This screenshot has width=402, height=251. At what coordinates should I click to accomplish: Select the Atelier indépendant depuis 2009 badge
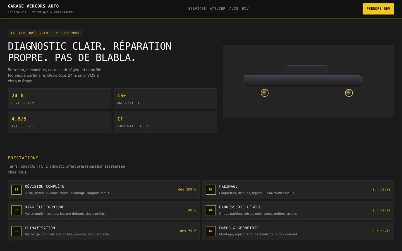pyautogui.click(x=45, y=33)
